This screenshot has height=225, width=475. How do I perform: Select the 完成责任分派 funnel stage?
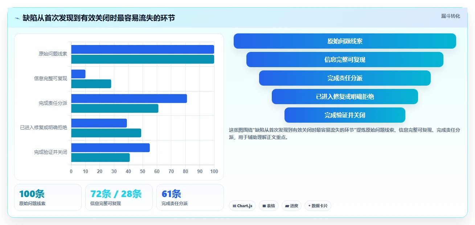(345, 78)
